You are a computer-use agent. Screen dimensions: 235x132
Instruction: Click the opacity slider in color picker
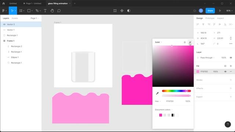[176, 96]
